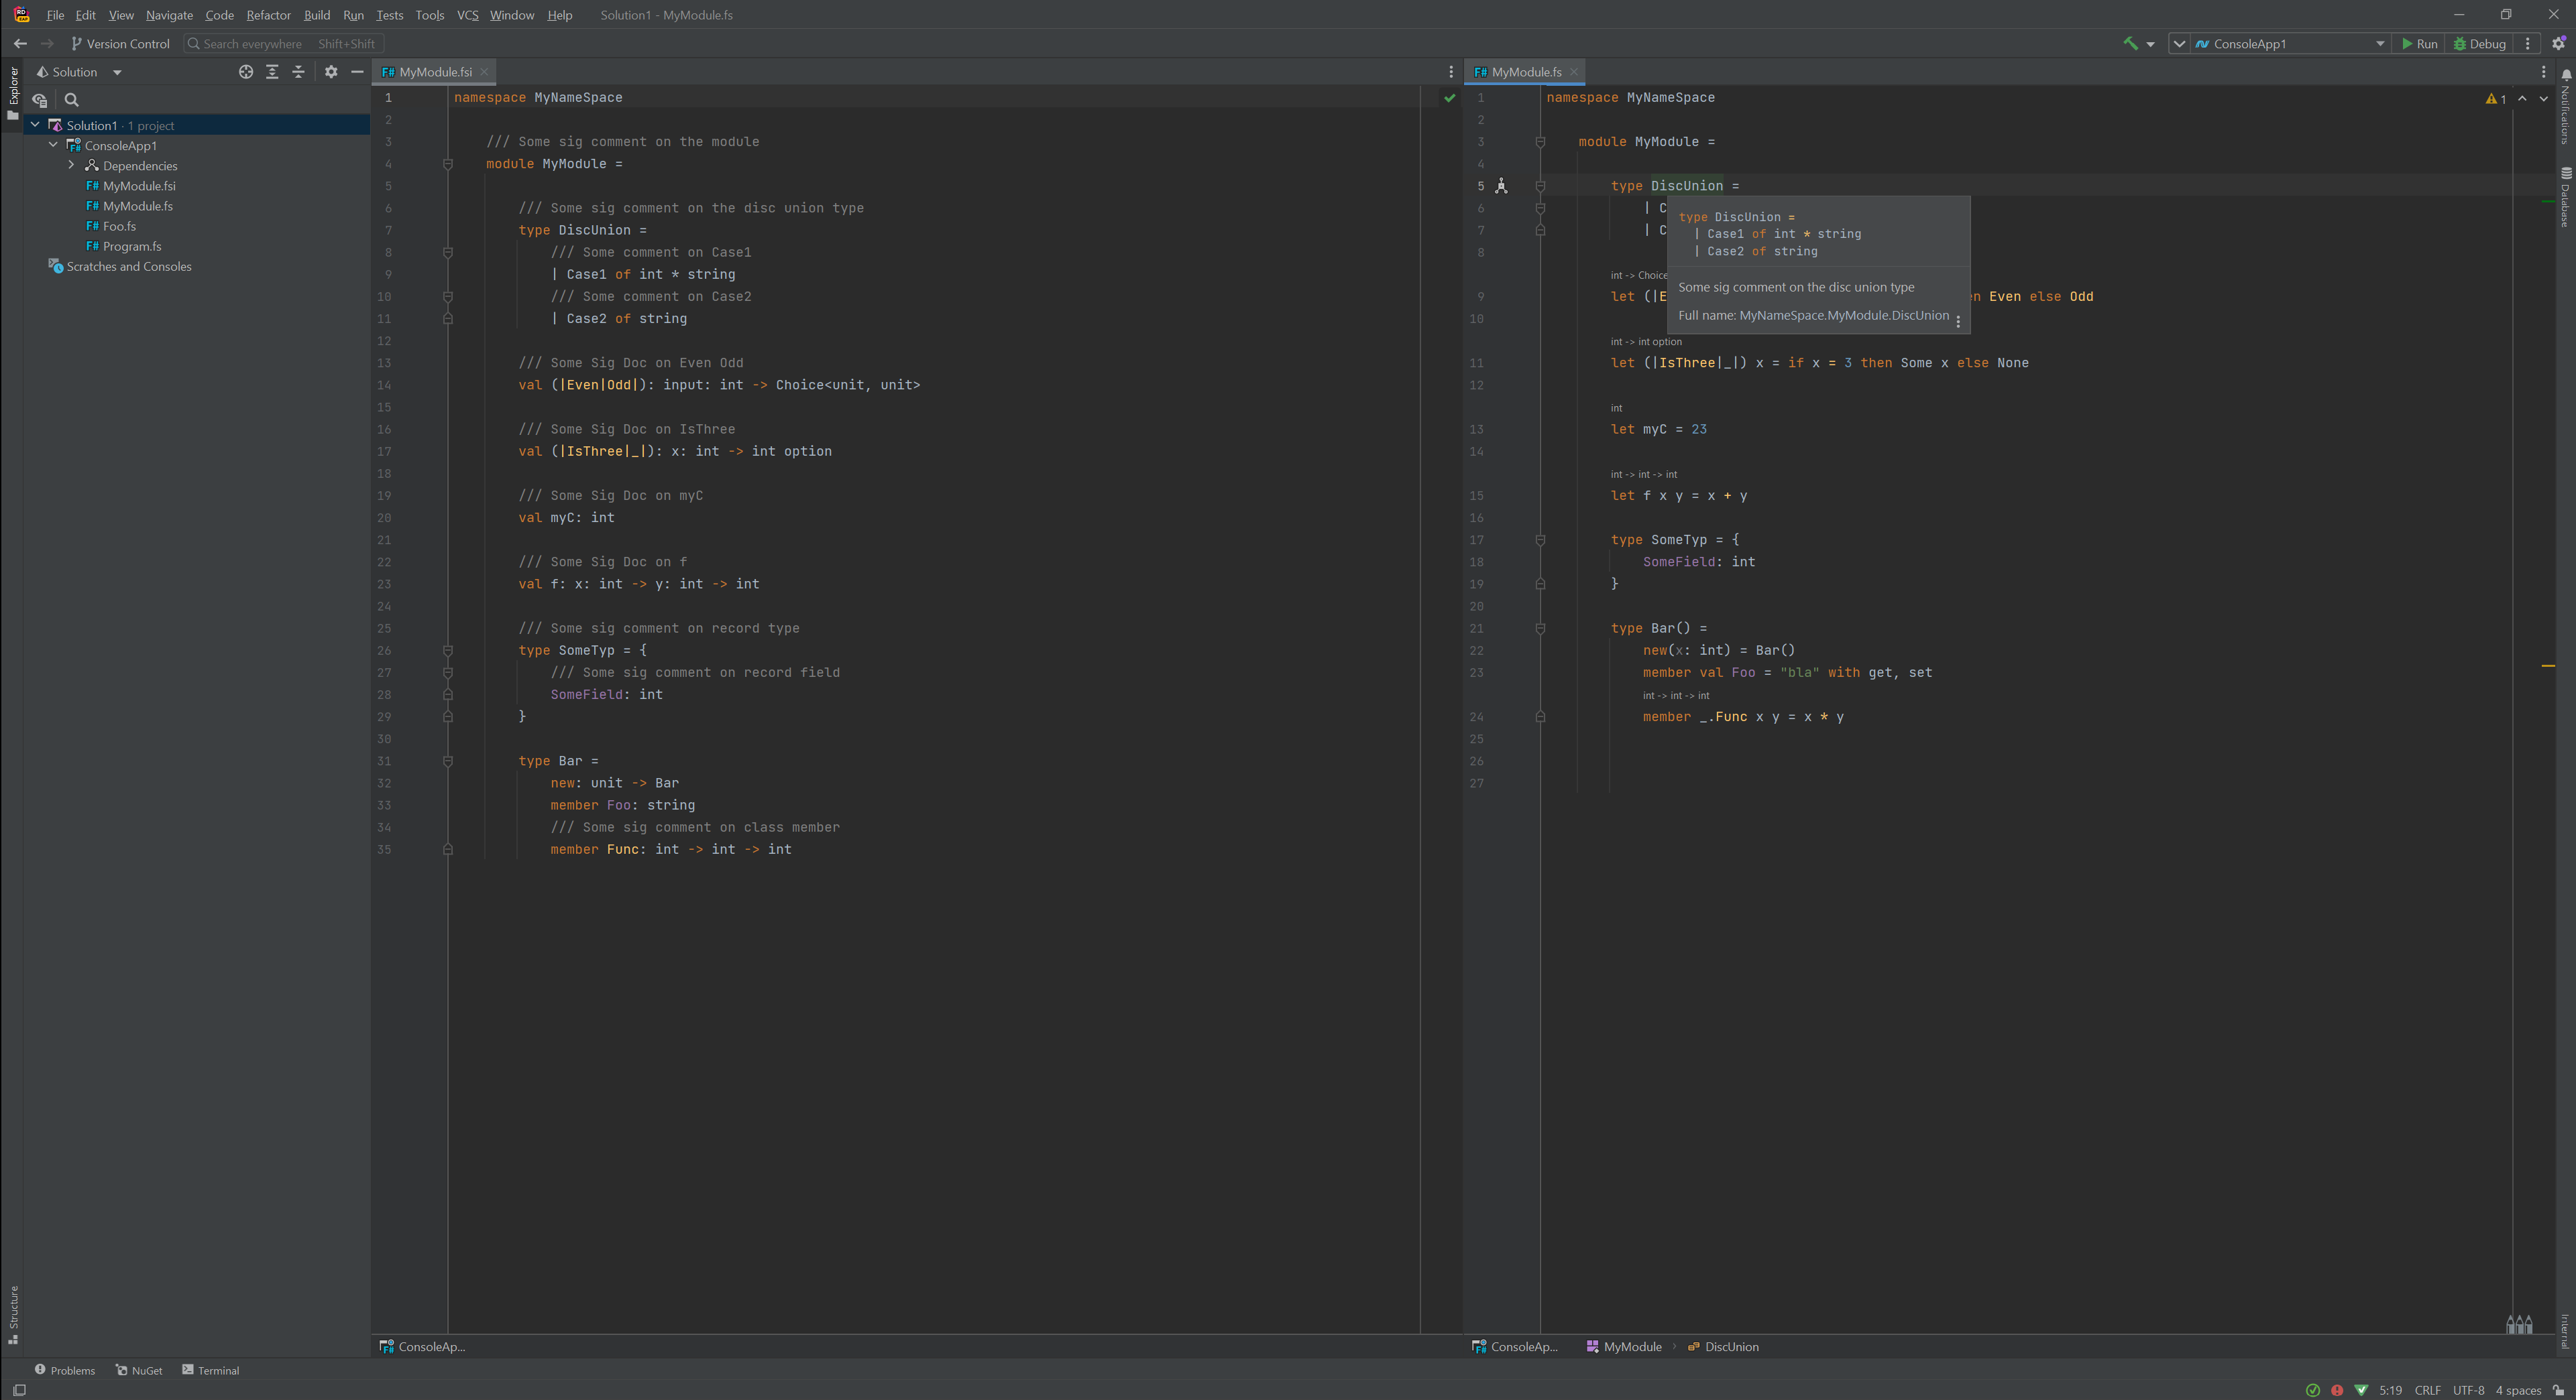Click the Collapse All tree icon
This screenshot has height=1400, width=2576.
(x=298, y=72)
